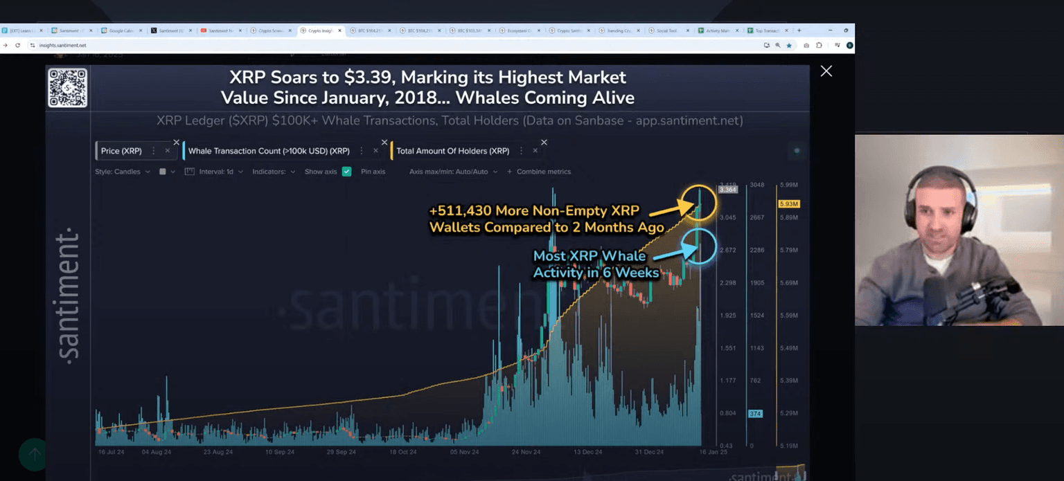Expand the Axis max/min Auto/Auto dropdown
1064x481 pixels.
453,172
